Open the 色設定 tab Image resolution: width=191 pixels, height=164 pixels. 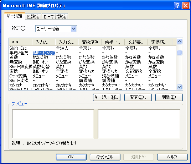click(x=33, y=16)
